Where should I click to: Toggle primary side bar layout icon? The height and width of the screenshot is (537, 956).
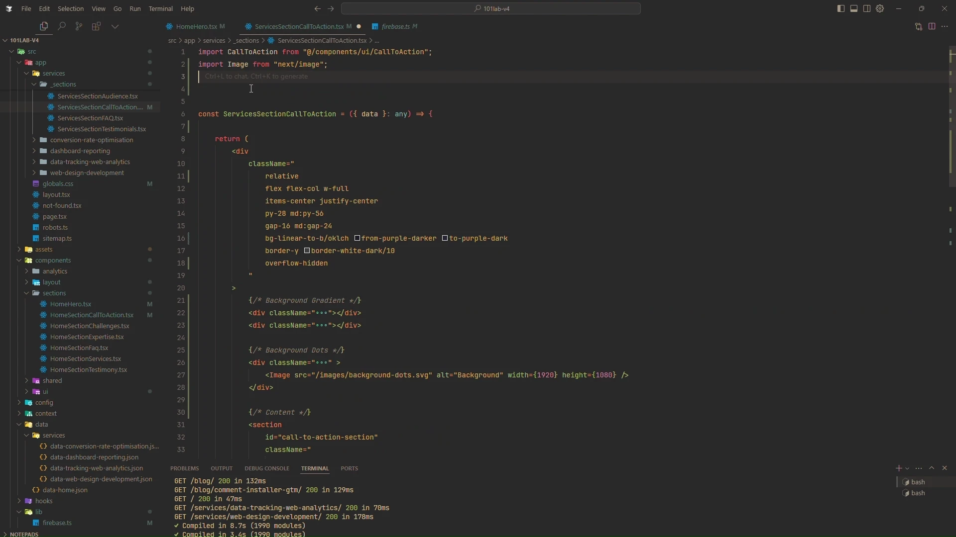[x=841, y=8]
